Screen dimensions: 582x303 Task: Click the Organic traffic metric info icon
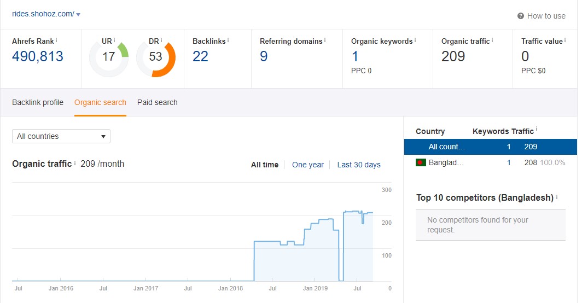[x=492, y=40]
